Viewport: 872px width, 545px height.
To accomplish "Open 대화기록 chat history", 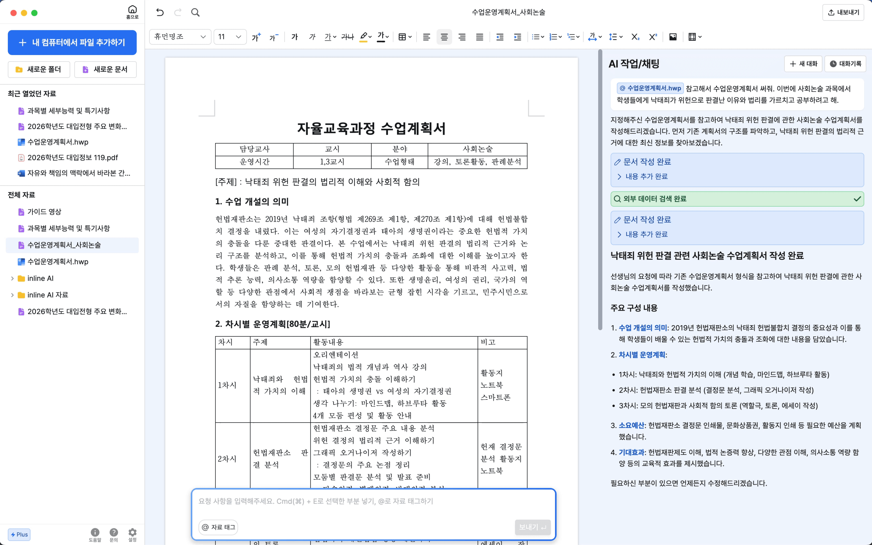I will (845, 64).
